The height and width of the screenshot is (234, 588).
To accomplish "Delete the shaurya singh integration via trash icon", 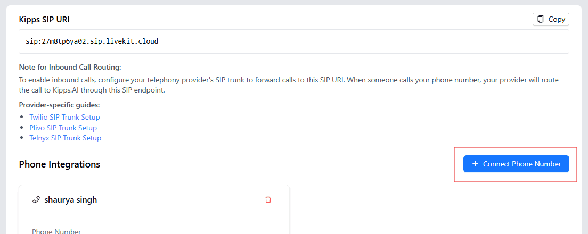I will (x=268, y=200).
